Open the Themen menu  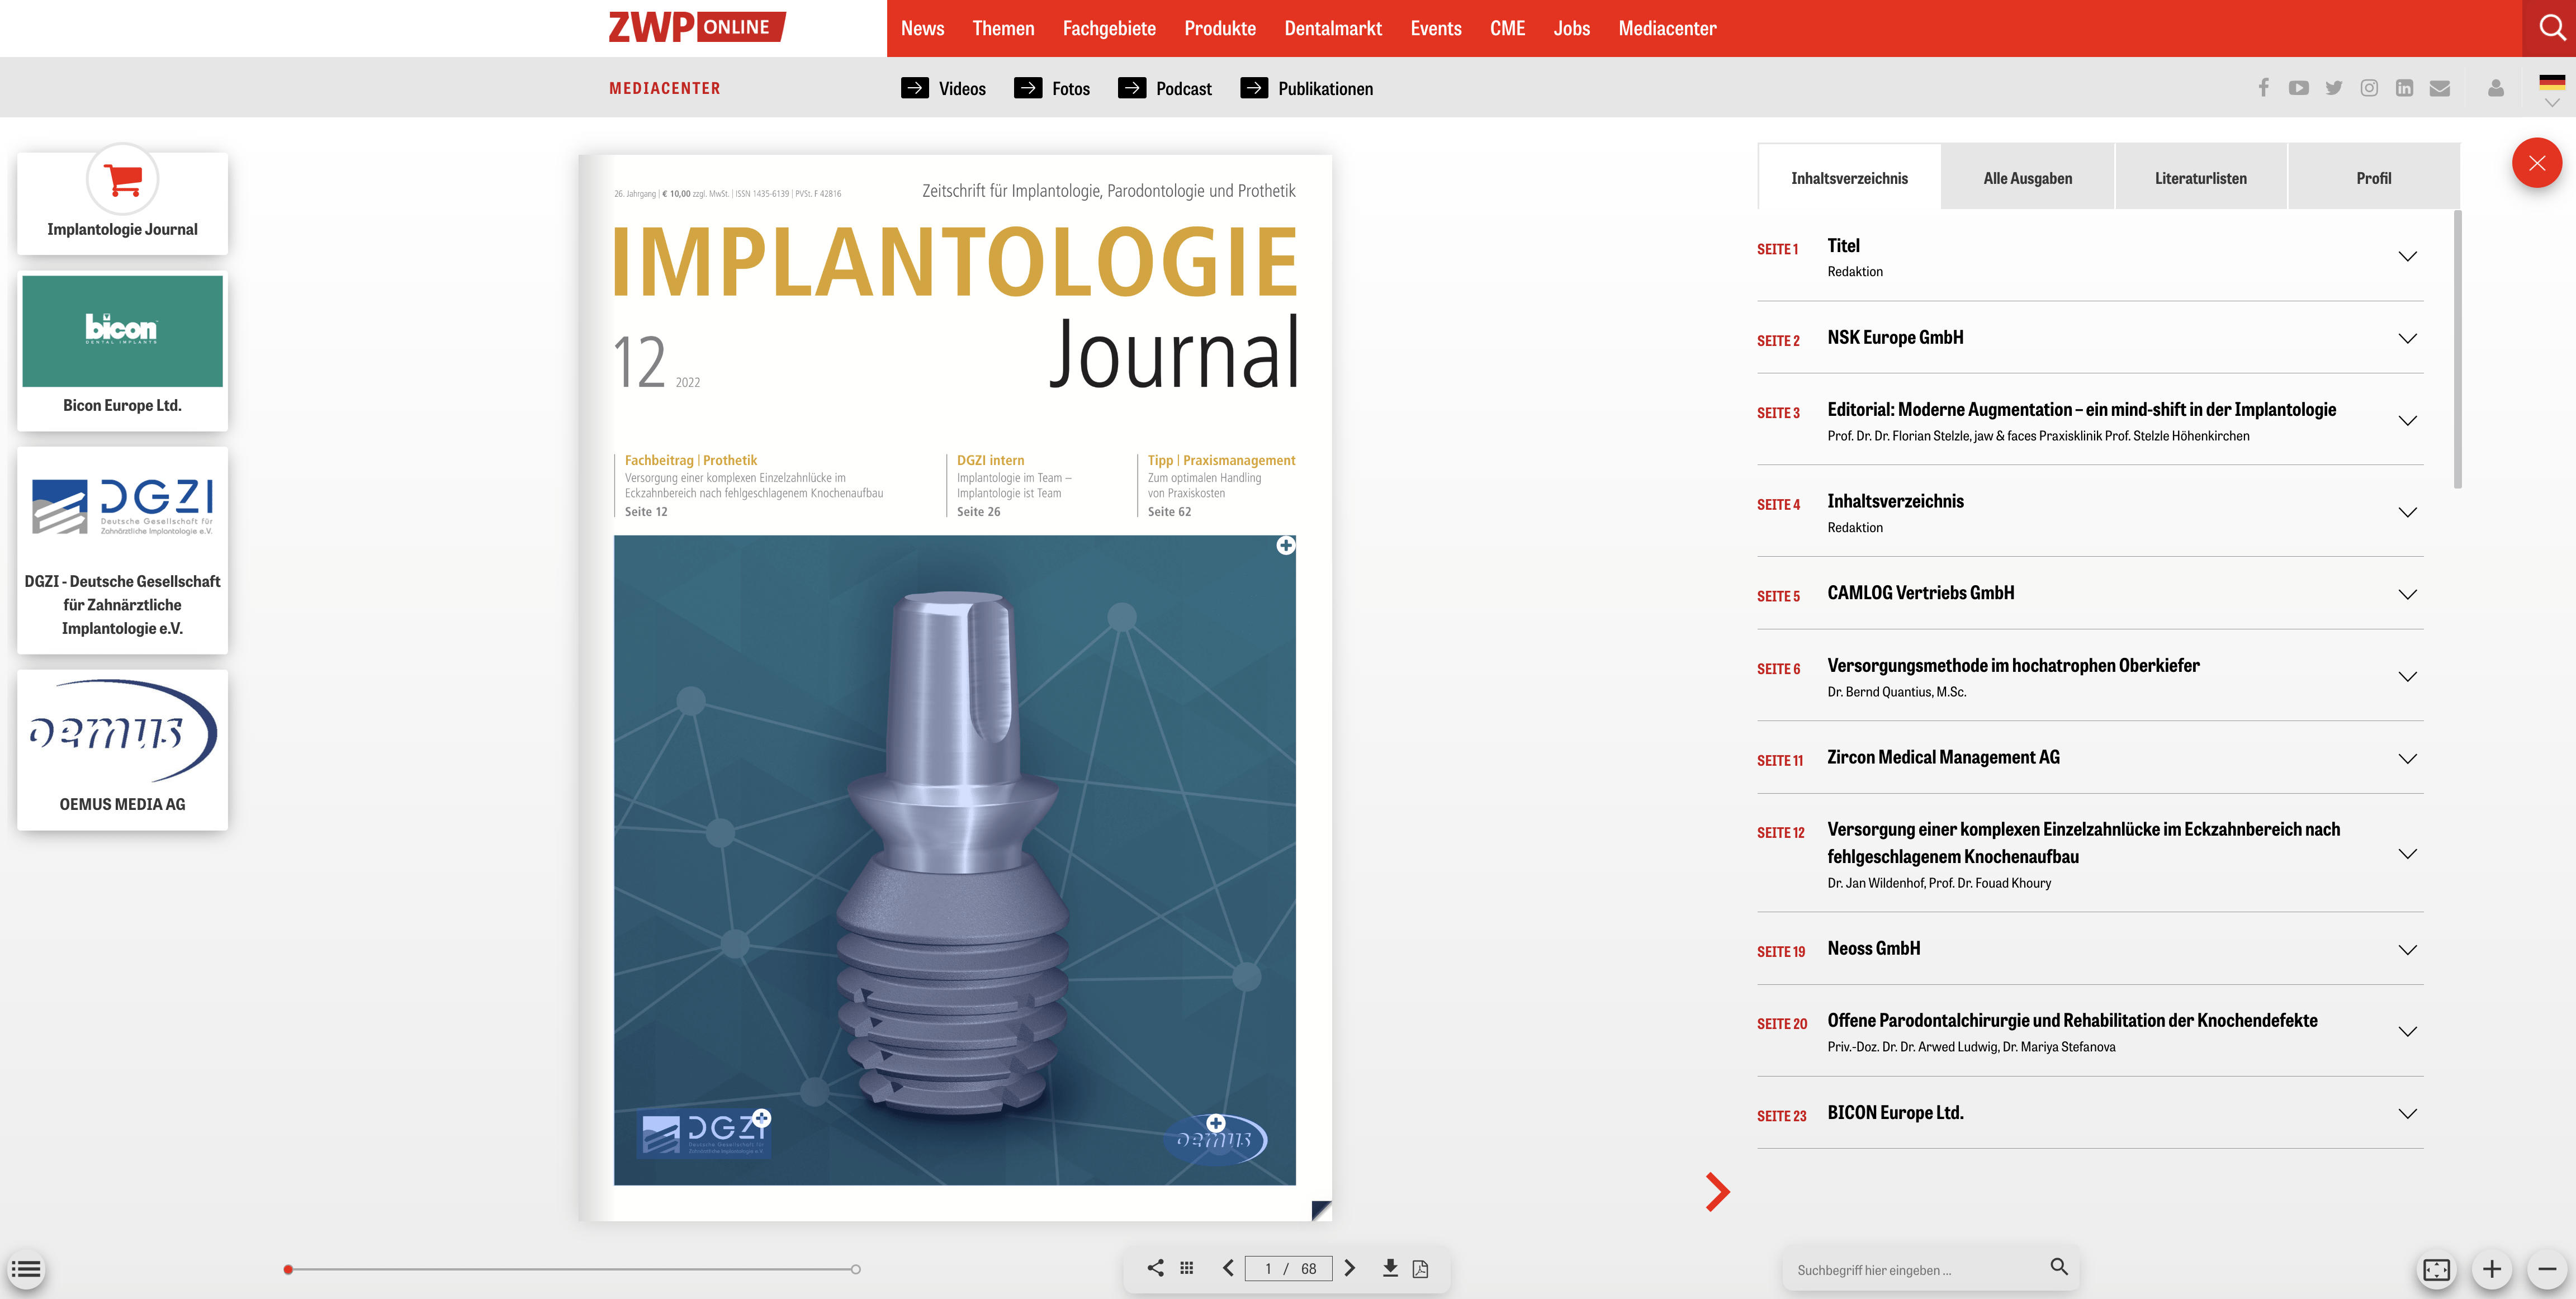(1003, 28)
